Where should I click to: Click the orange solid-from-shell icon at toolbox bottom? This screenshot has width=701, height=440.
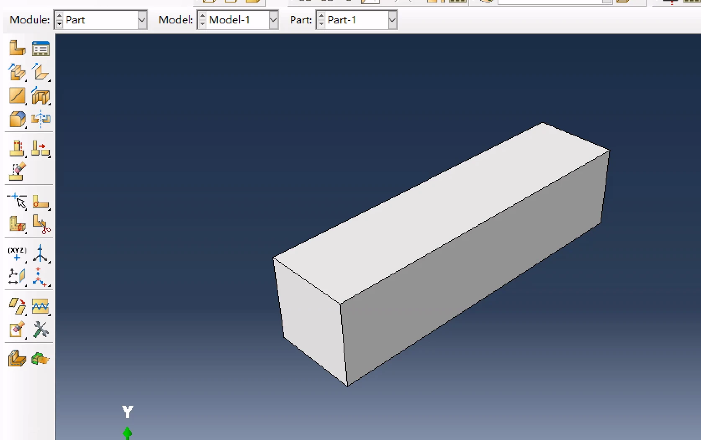(x=17, y=358)
